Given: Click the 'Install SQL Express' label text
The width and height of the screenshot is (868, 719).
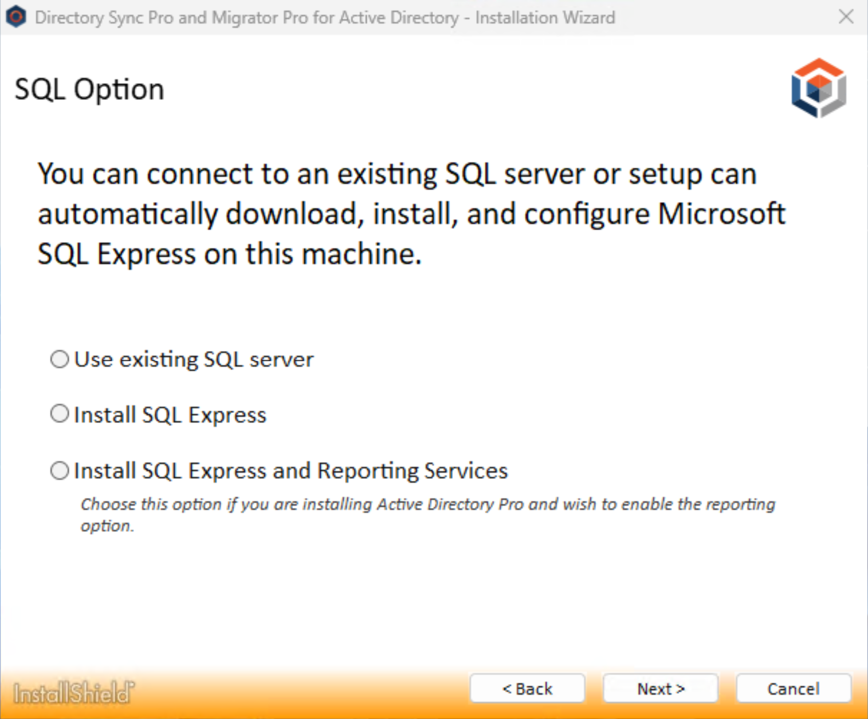Looking at the screenshot, I should click(x=170, y=415).
